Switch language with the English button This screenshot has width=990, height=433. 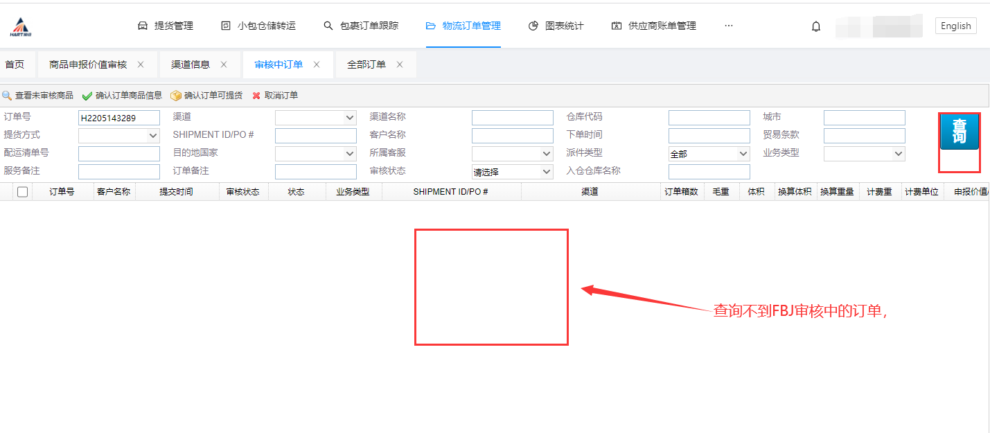(955, 26)
